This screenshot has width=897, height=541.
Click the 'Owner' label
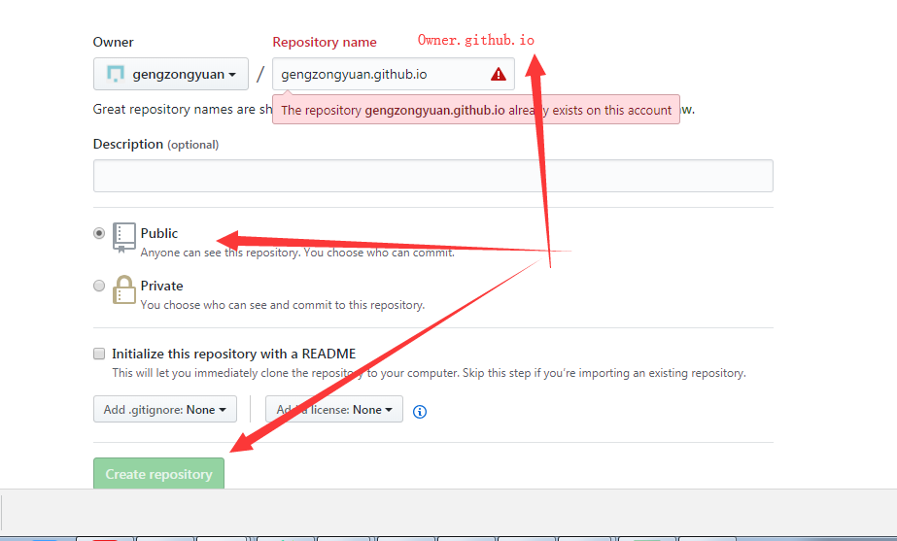114,42
